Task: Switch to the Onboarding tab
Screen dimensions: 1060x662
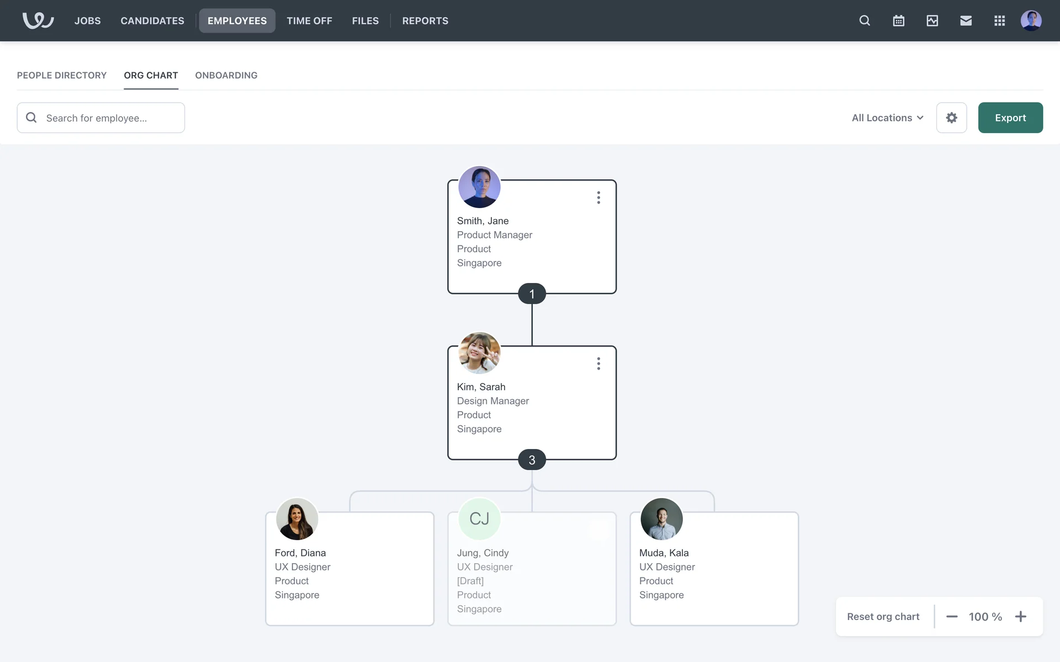Action: [226, 75]
